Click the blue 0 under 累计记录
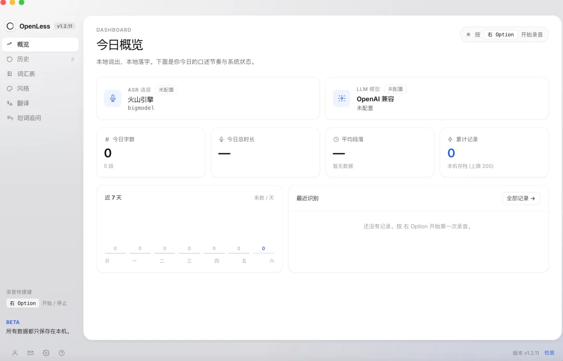This screenshot has height=361, width=563. pyautogui.click(x=451, y=153)
